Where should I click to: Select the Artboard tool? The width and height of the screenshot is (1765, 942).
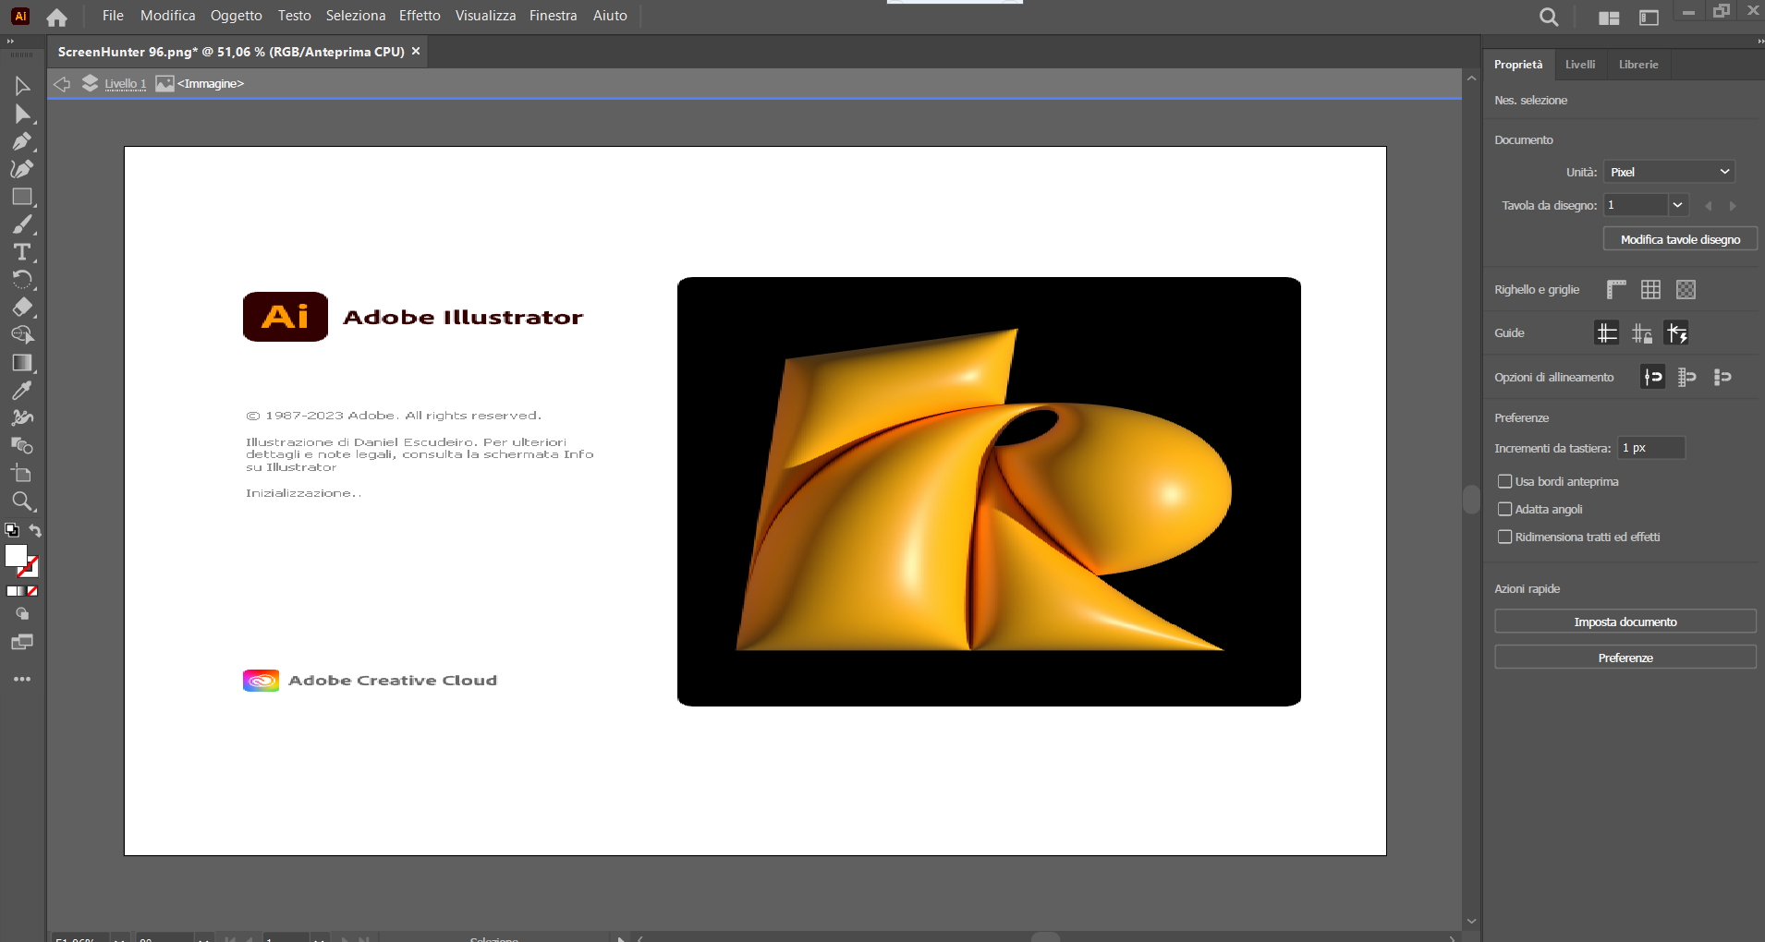click(22, 474)
